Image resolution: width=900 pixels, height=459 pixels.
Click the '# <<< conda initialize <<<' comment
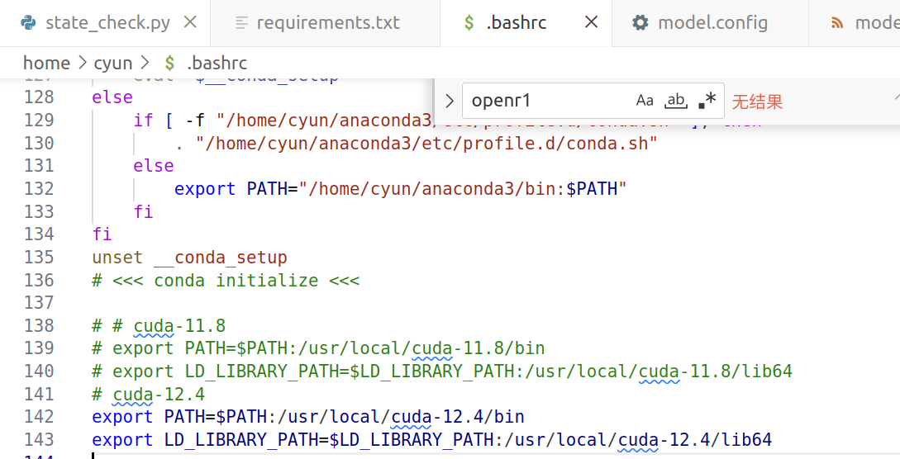226,280
